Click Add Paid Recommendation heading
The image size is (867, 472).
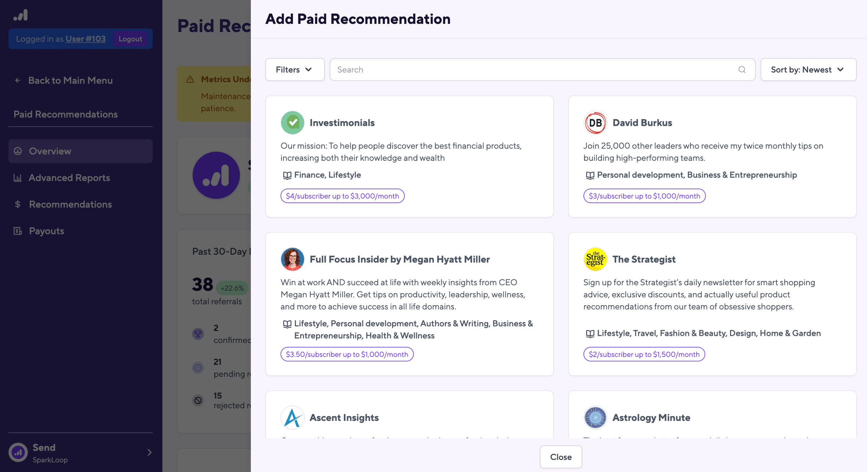point(358,19)
